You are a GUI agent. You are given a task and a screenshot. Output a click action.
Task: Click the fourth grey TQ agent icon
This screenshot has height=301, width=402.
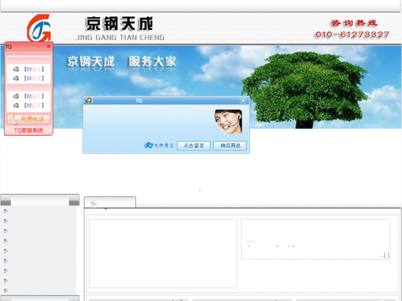pyautogui.click(x=16, y=105)
